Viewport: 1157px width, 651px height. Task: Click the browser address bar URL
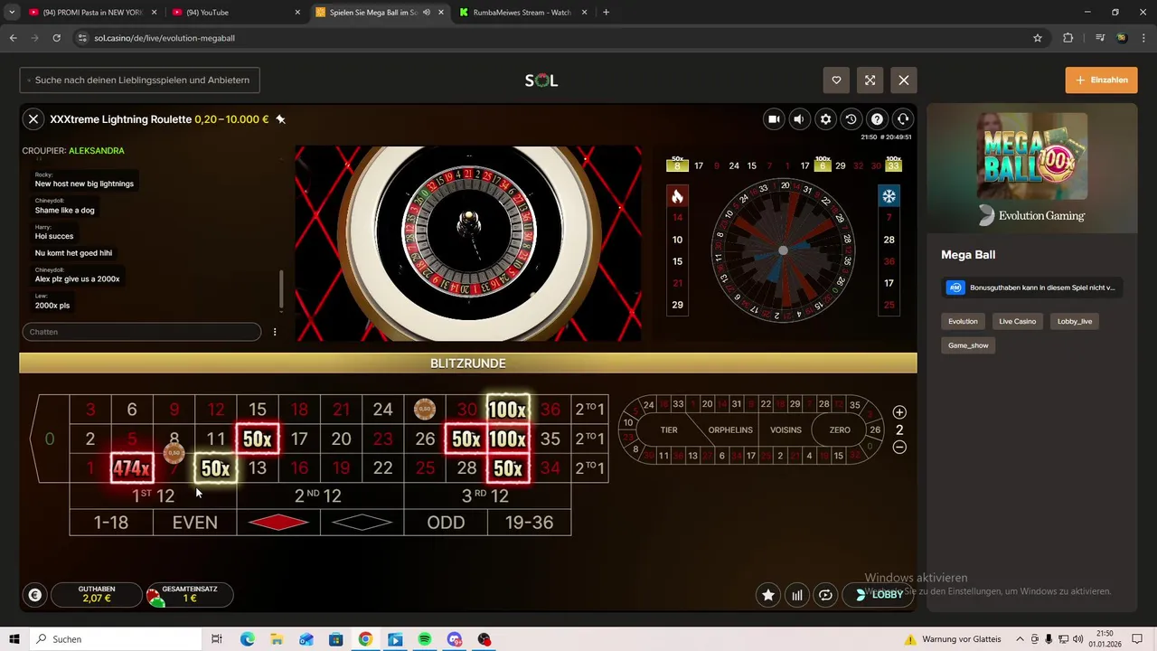click(x=165, y=38)
